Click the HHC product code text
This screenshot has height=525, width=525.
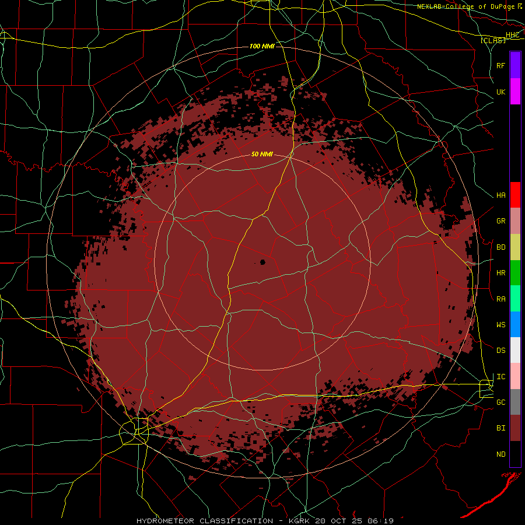[x=513, y=35]
